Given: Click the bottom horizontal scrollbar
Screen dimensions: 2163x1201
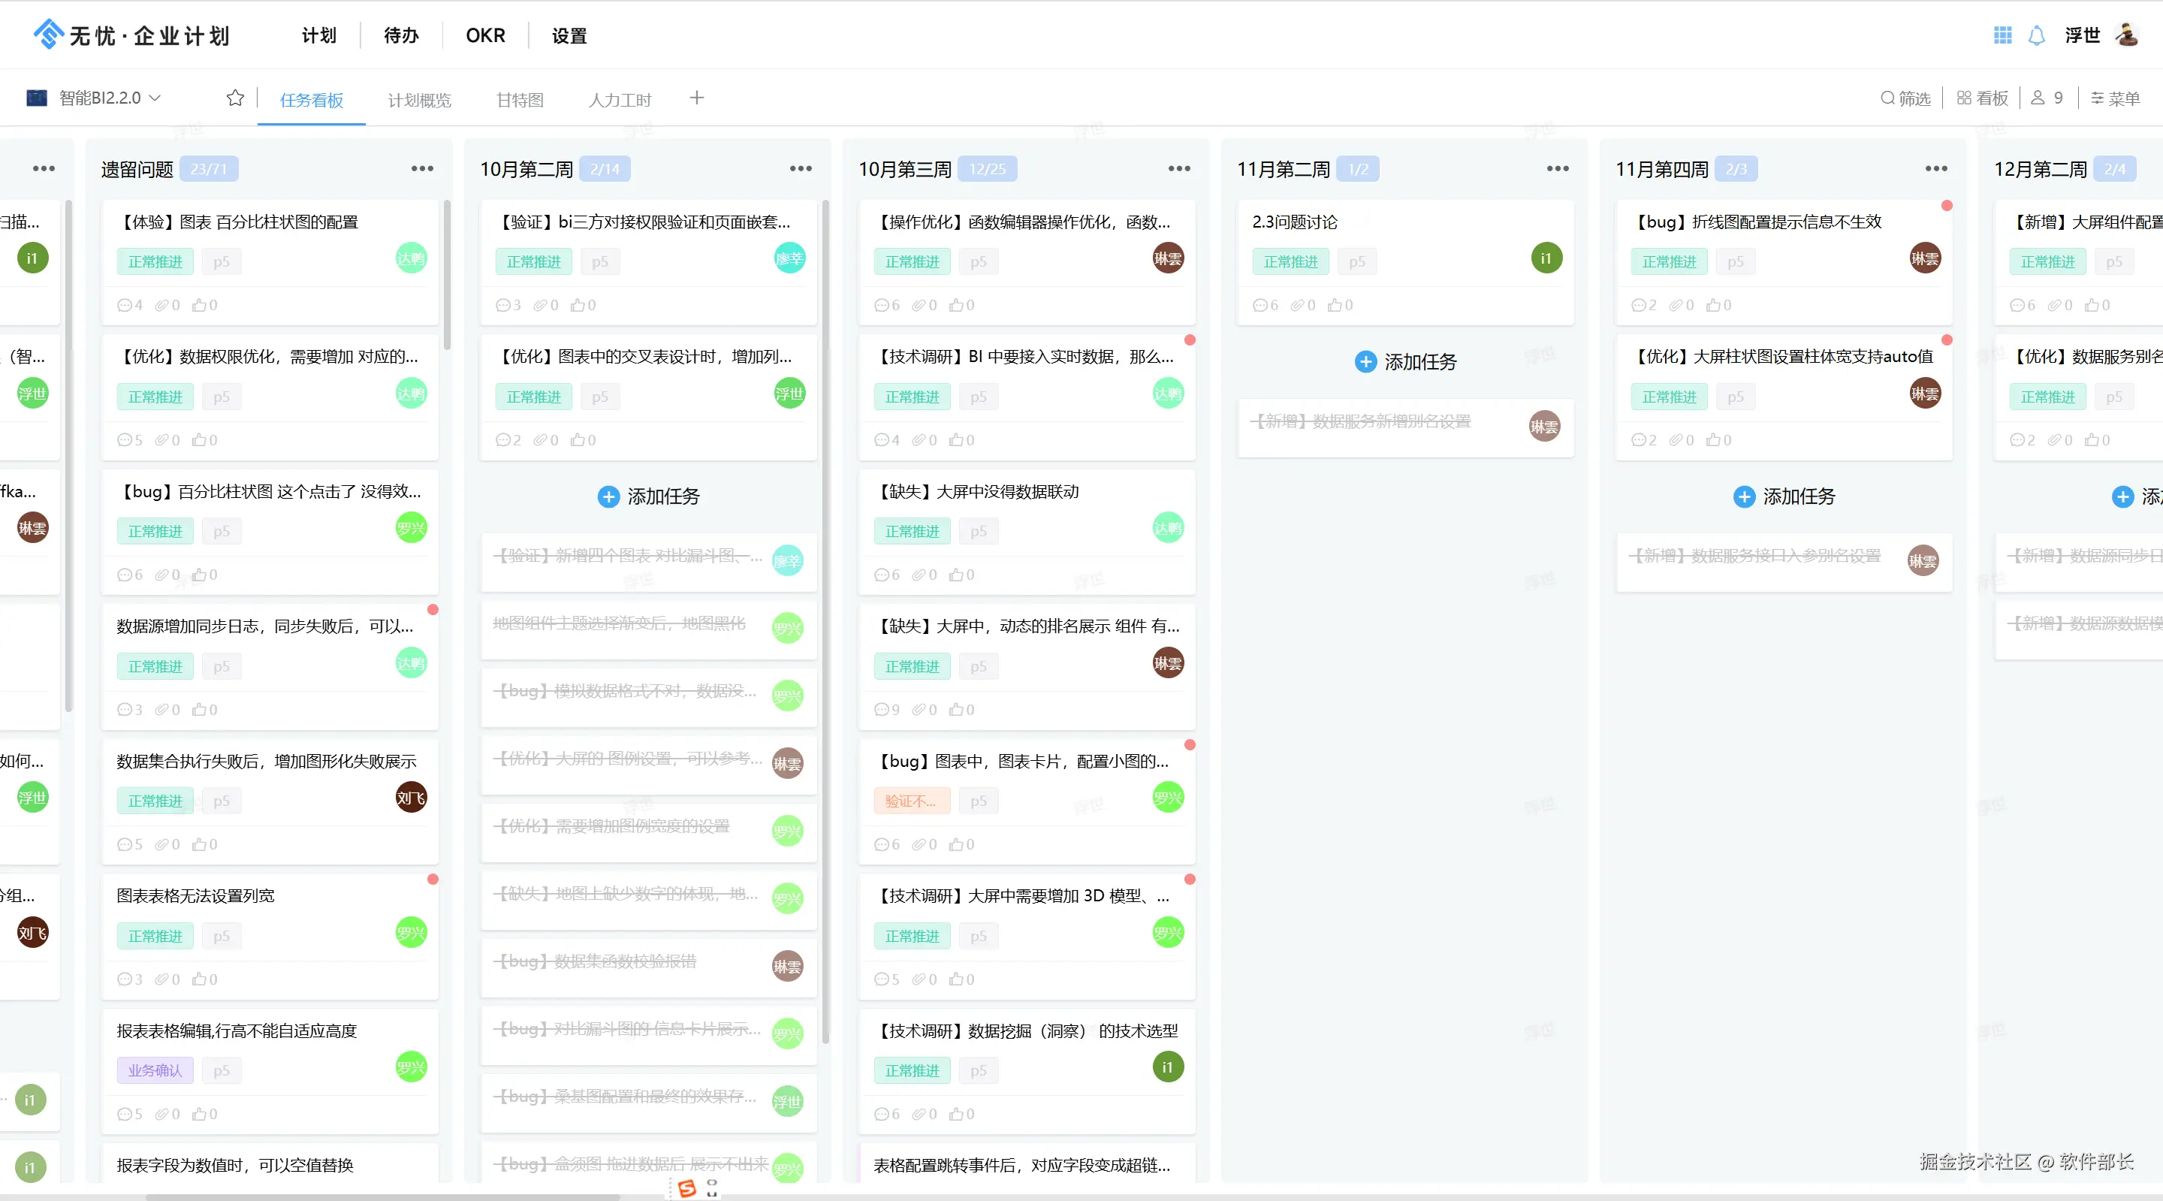Looking at the screenshot, I should coord(382,1196).
